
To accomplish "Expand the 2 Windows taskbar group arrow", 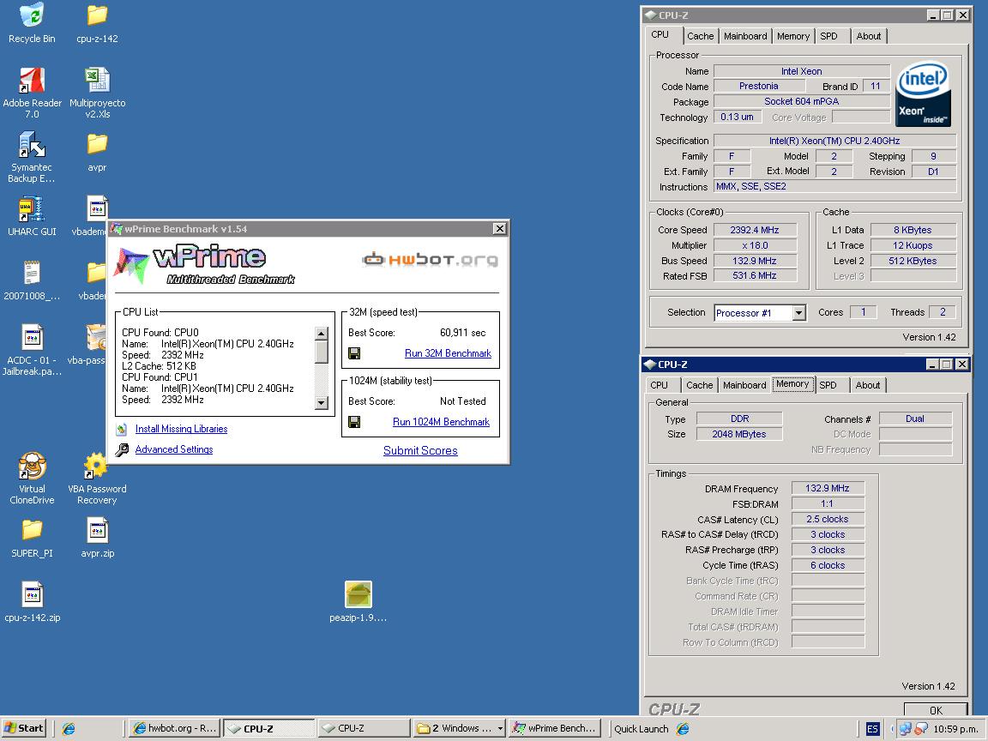I will pos(500,728).
